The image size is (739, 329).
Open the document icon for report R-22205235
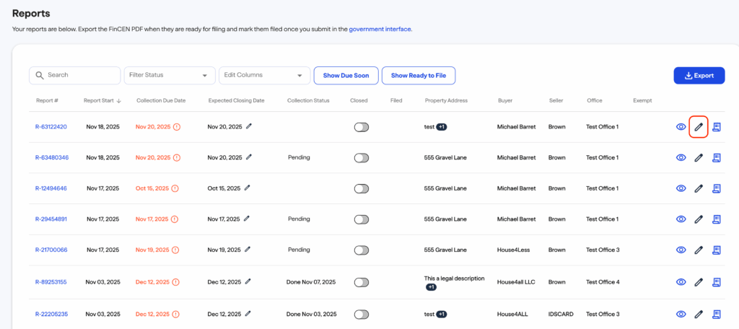[x=717, y=314]
